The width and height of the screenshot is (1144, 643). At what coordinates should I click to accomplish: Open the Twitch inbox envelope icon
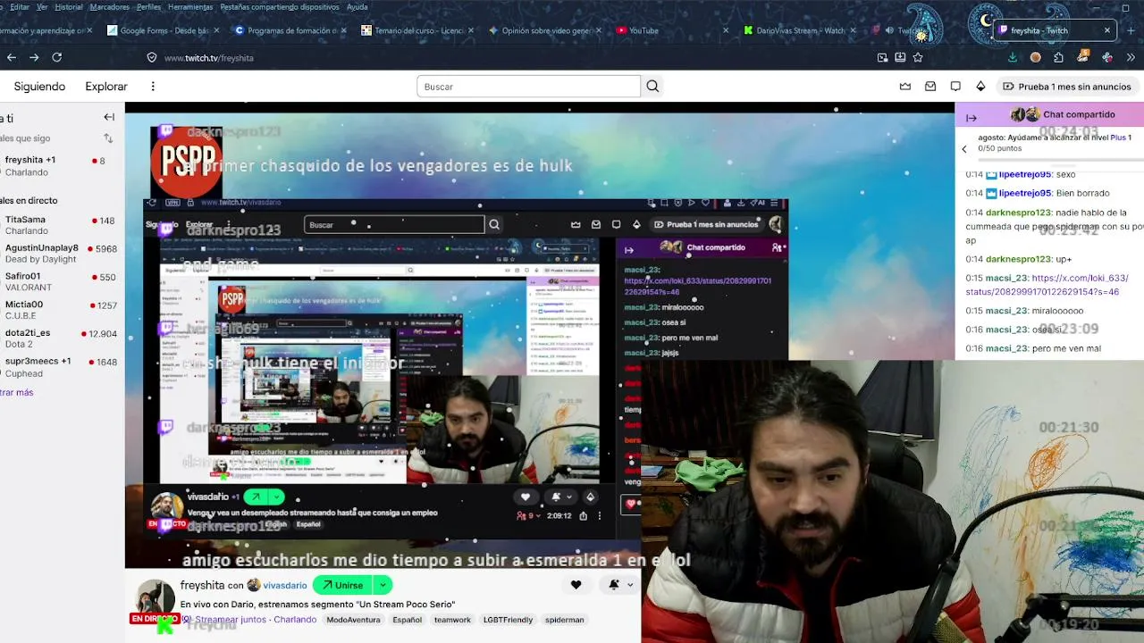click(930, 87)
